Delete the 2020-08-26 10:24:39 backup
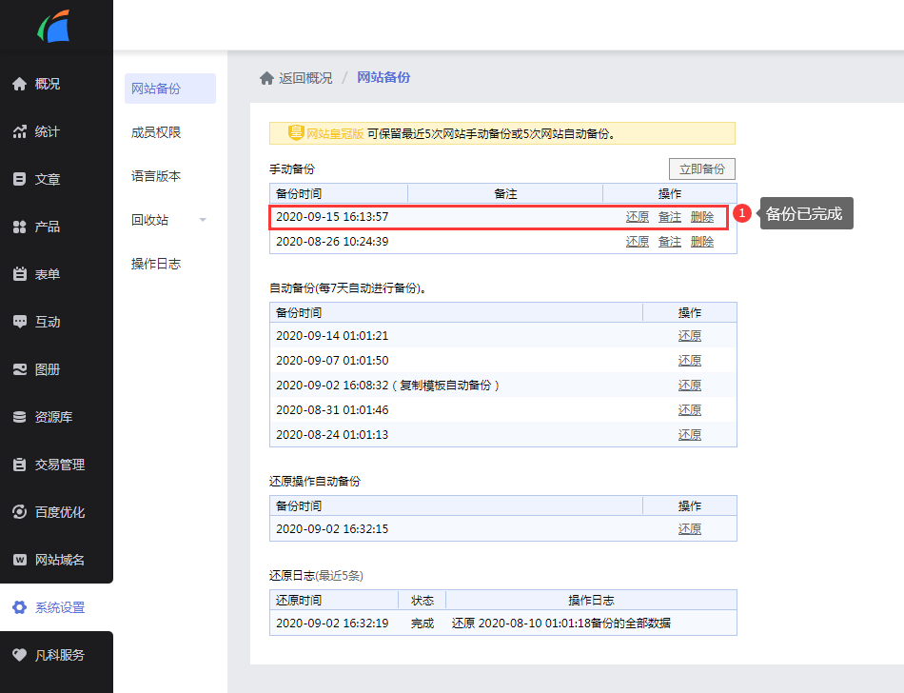This screenshot has height=693, width=904. click(702, 242)
